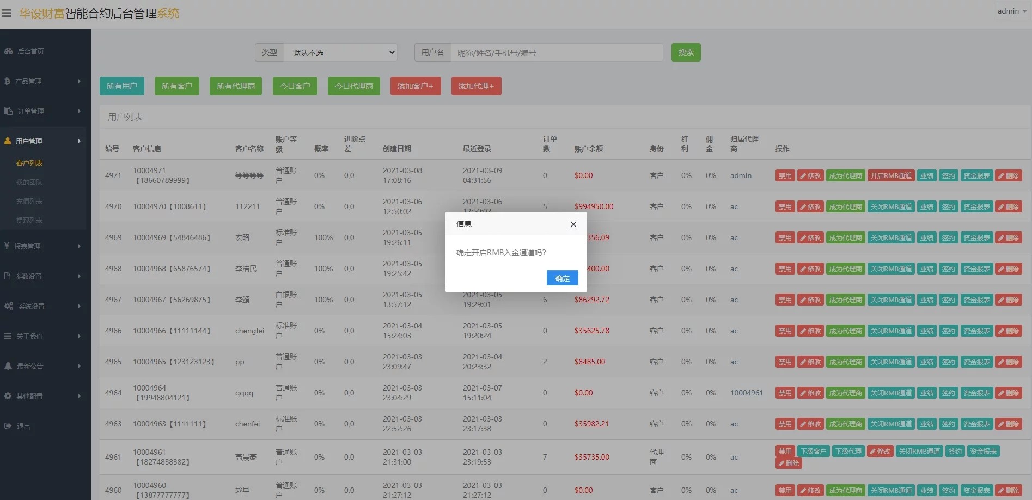Confirm the RMB dialog with 确定
Image resolution: width=1032 pixels, height=500 pixels.
pos(562,278)
